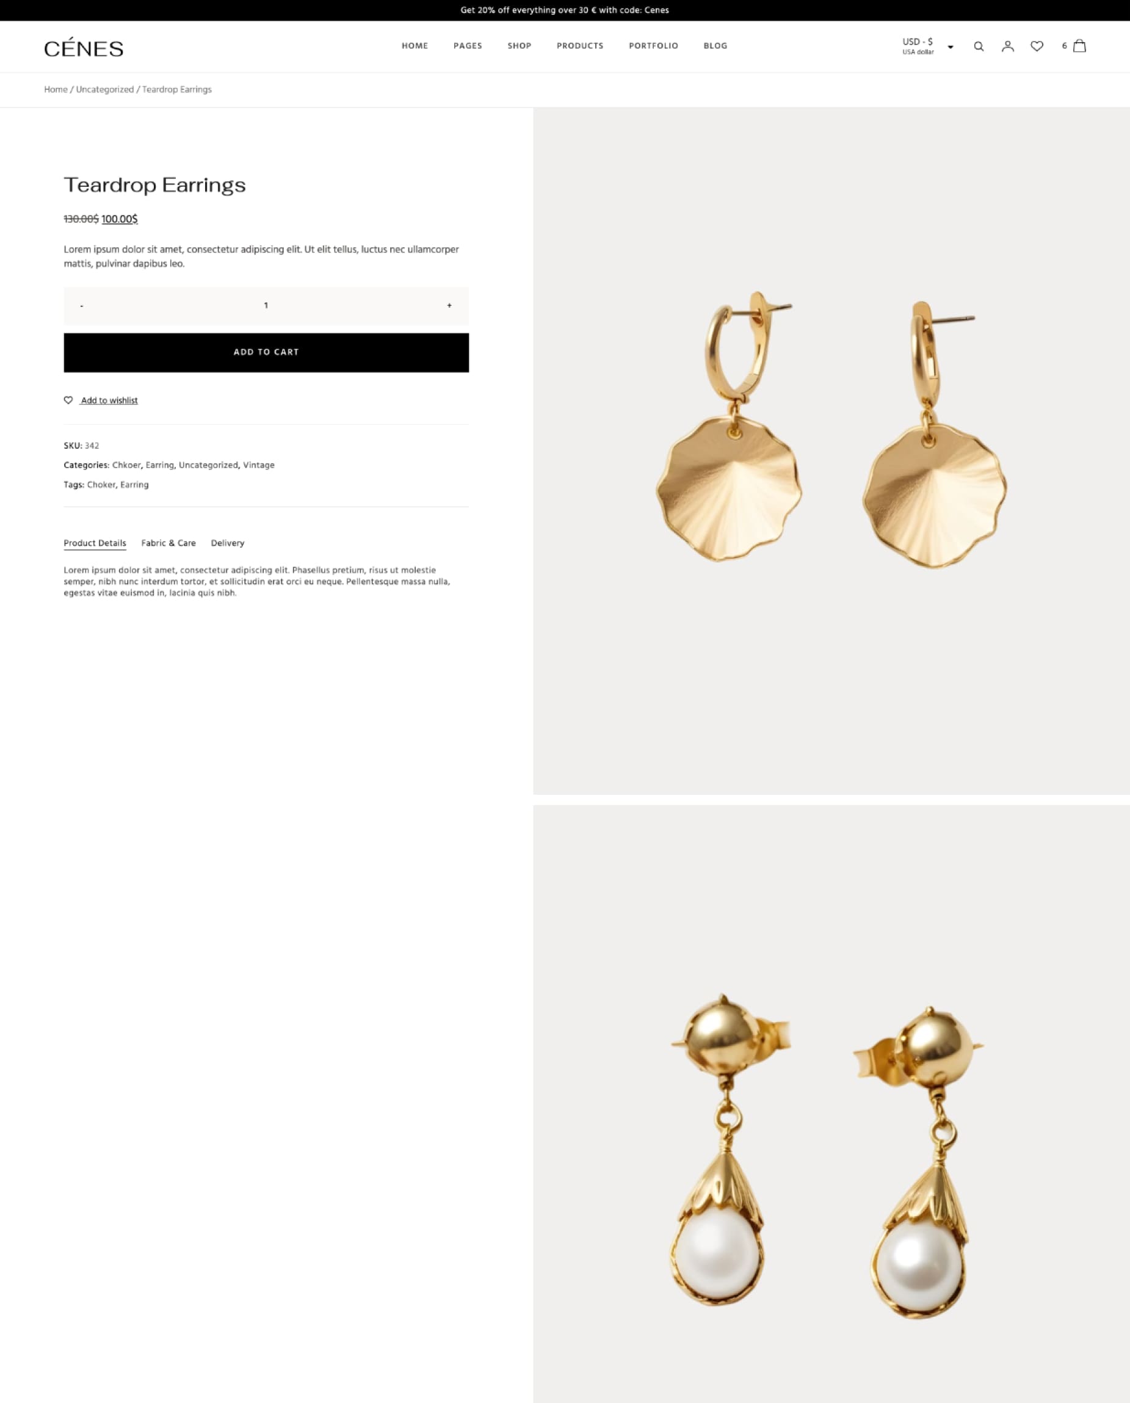Click heart icon beside Add to wishlist
The height and width of the screenshot is (1403, 1130).
point(68,400)
